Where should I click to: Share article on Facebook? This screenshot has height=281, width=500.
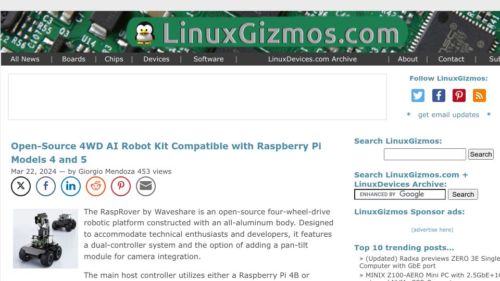coord(46,186)
